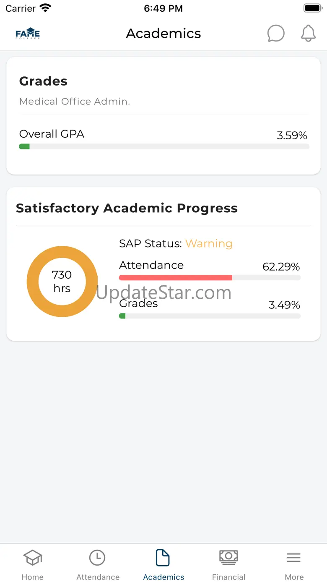Tap the Satisfactory Academic Progress heading
This screenshot has height=582, width=327.
point(127,208)
